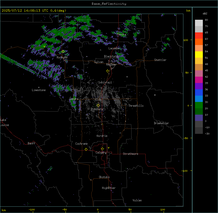Screen dimensions: 218x213
Task: Click the Limestone label
Action: [39, 90]
